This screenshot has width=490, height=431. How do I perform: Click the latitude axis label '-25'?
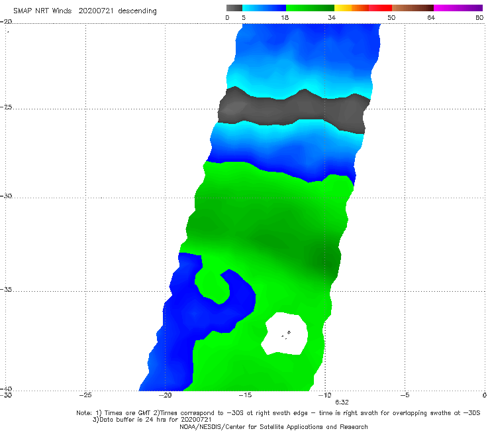pyautogui.click(x=6, y=107)
